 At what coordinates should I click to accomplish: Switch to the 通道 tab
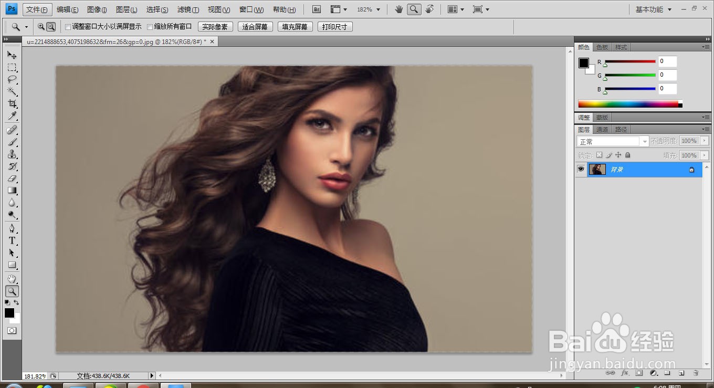602,129
